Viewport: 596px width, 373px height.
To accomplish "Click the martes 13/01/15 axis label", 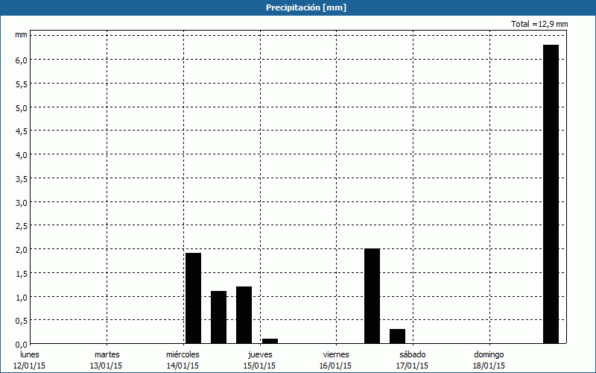I will [x=107, y=360].
